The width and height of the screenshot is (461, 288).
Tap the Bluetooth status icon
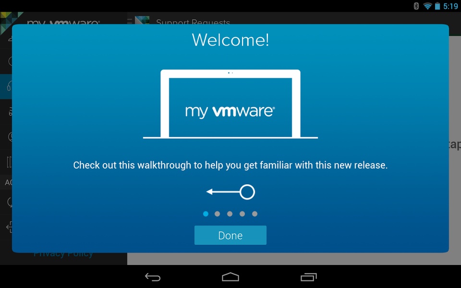coord(416,6)
